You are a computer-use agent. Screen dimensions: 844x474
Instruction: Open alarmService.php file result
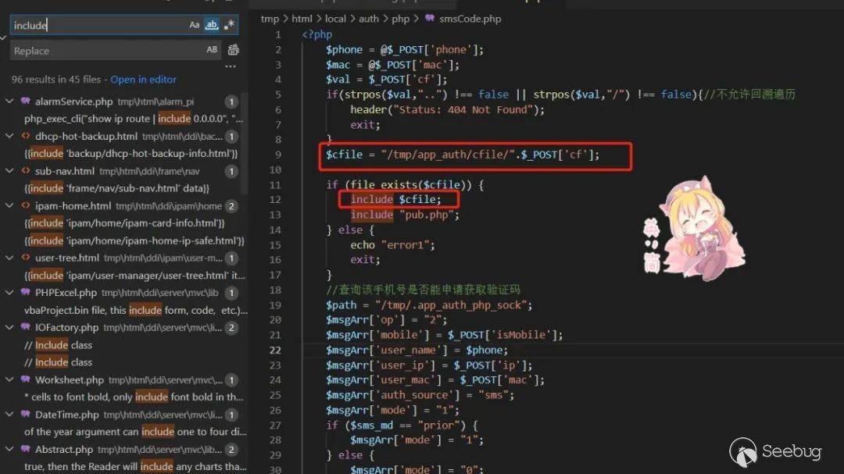(x=73, y=102)
